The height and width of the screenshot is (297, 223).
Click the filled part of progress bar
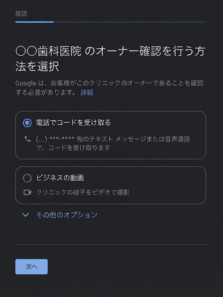tap(34, 22)
